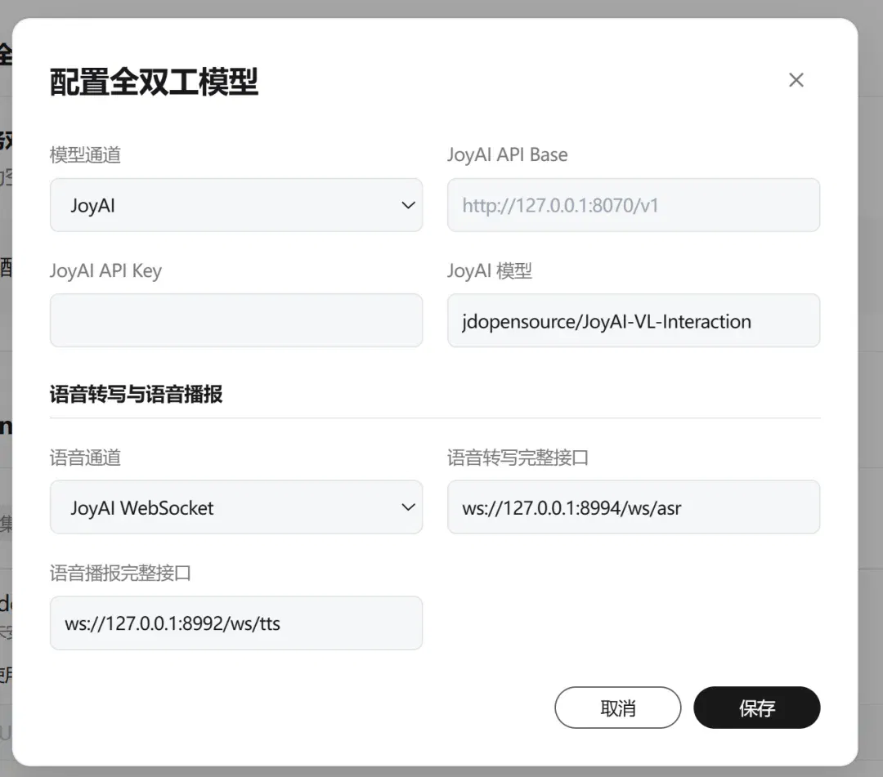This screenshot has height=777, width=883.
Task: Click the 模型通道 label
Action: pyautogui.click(x=85, y=154)
